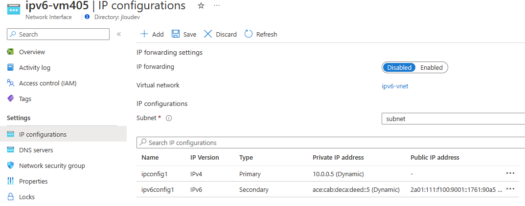The width and height of the screenshot is (525, 206).
Task: Select DNS servers in Settings
Action: coord(36,150)
